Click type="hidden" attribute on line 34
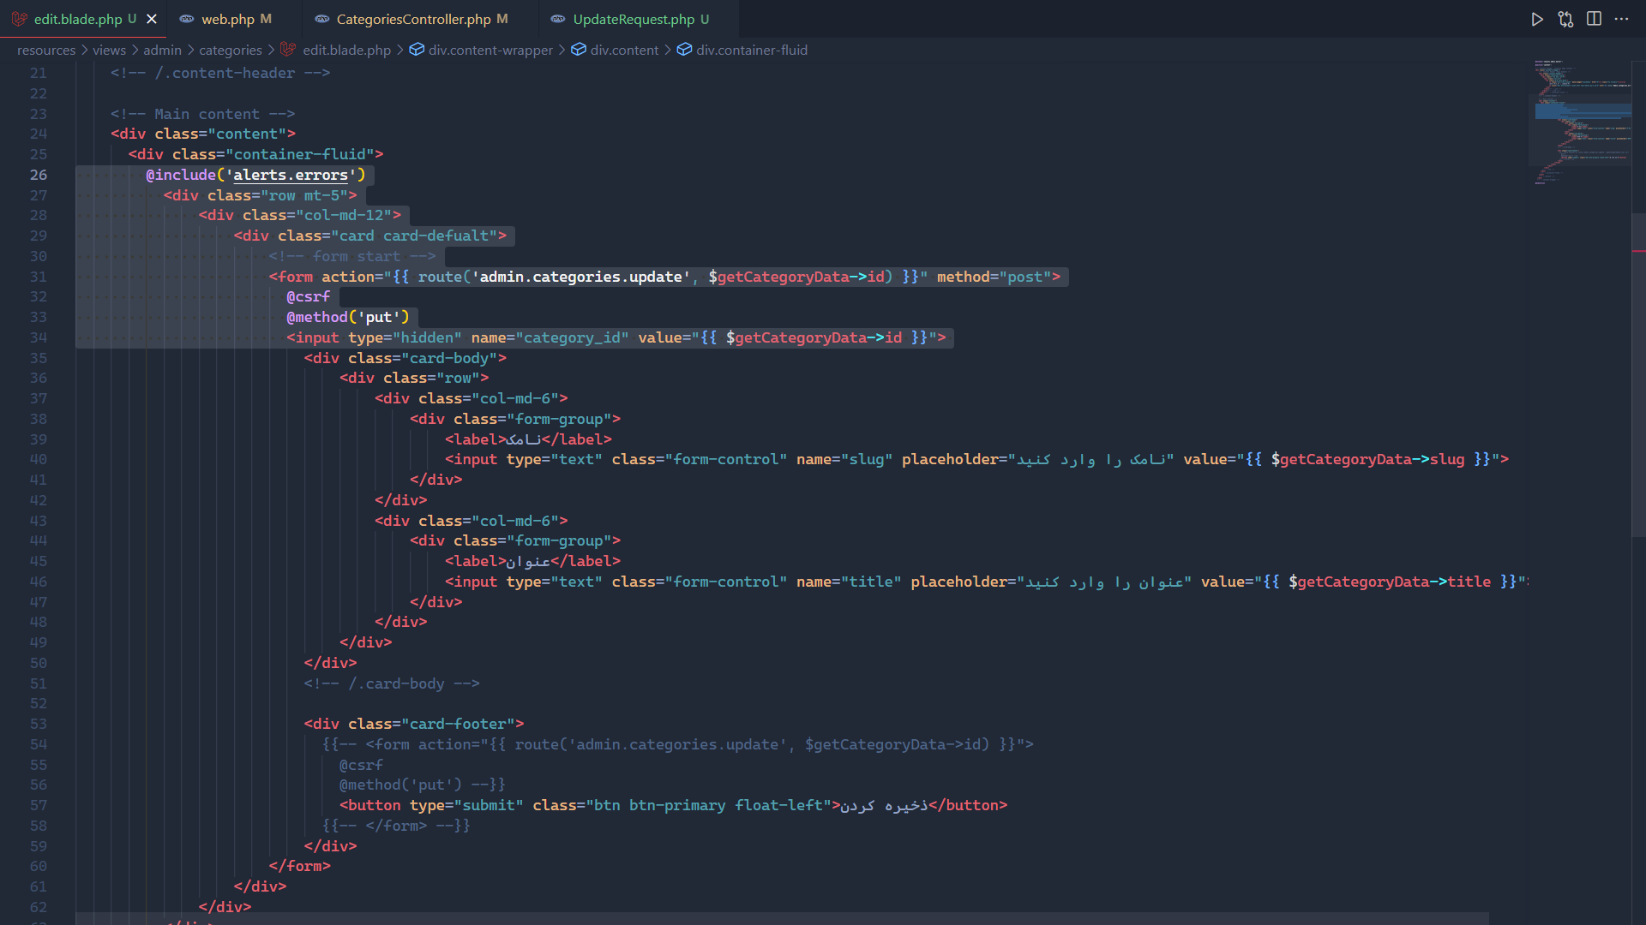Screen dimensions: 1646x925 tap(405, 337)
